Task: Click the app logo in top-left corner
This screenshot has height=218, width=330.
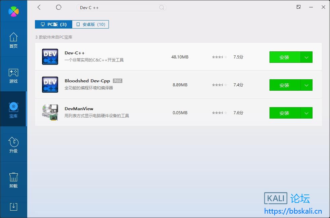Action: [x=13, y=11]
